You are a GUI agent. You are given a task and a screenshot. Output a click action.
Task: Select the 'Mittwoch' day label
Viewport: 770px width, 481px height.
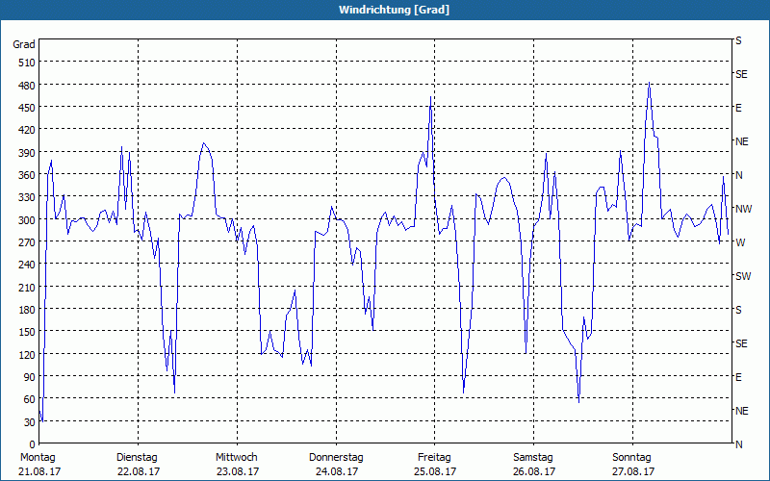click(x=236, y=458)
